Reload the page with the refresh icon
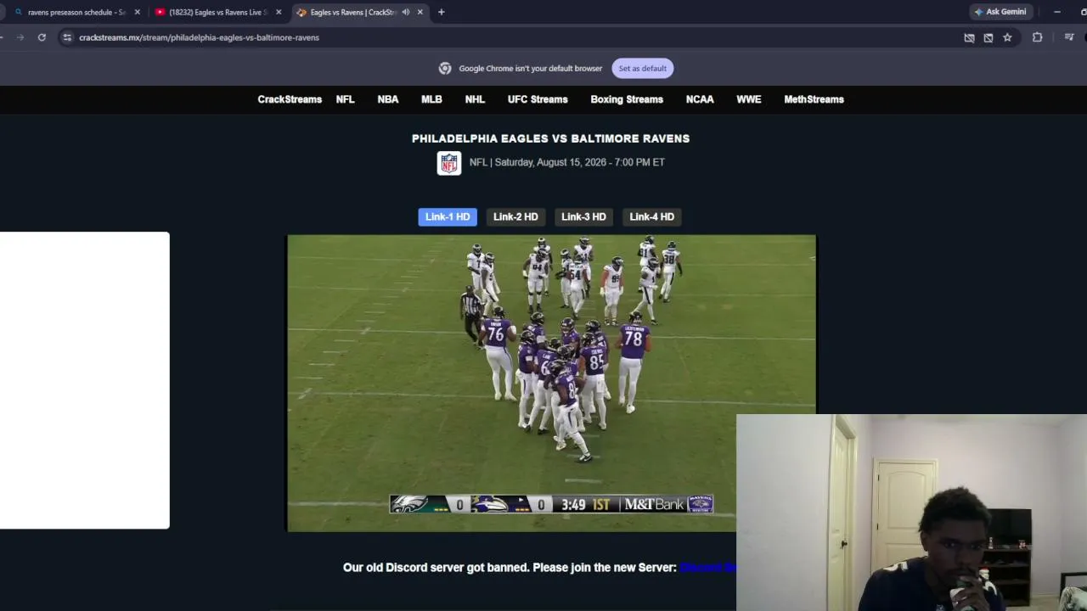The image size is (1087, 611). [x=42, y=37]
